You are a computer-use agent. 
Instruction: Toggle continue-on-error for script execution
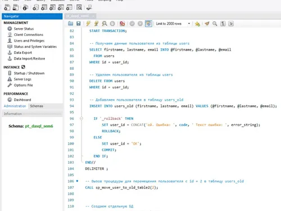122,24
